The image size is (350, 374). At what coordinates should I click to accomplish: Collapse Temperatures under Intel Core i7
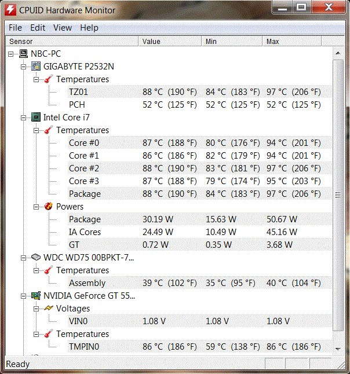tap(36, 130)
